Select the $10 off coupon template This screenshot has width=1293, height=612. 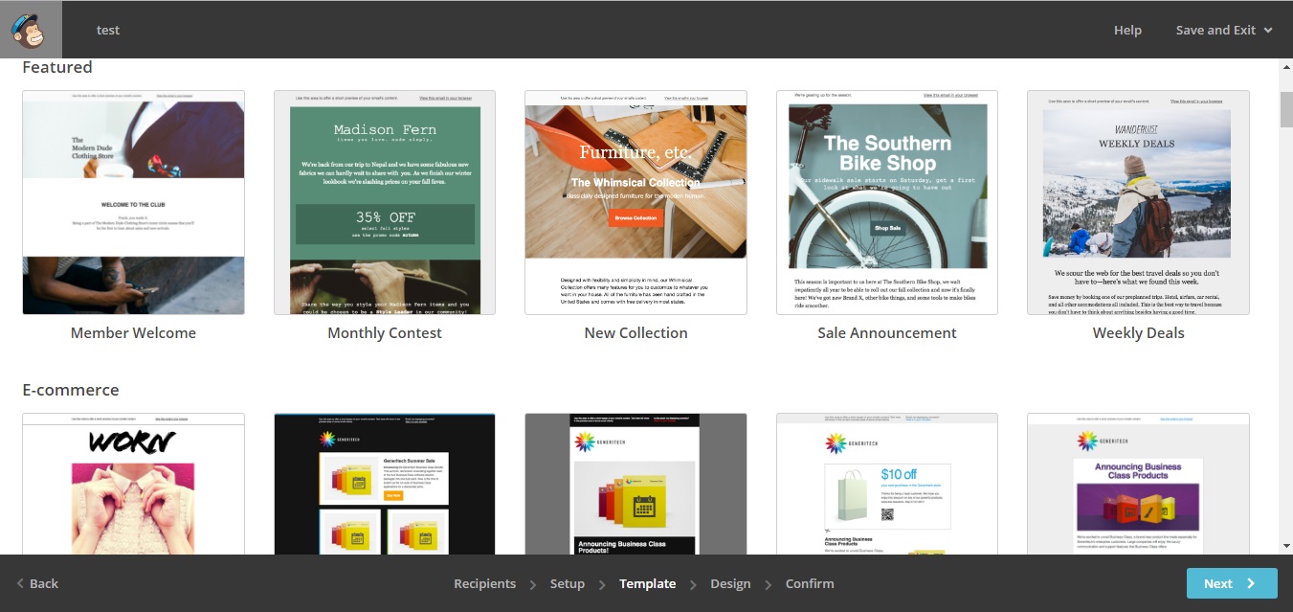pos(886,484)
